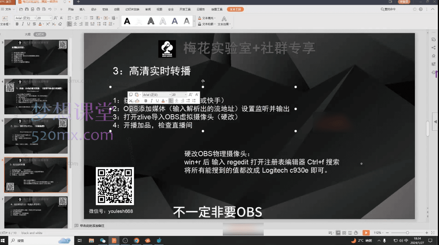Switch to reading view in status bar
Viewport: 439px width, 245px height.
(350, 233)
